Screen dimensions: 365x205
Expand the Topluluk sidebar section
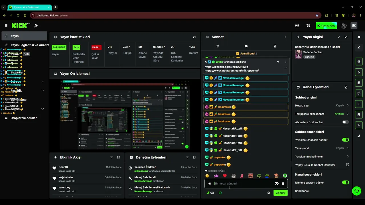42,109
